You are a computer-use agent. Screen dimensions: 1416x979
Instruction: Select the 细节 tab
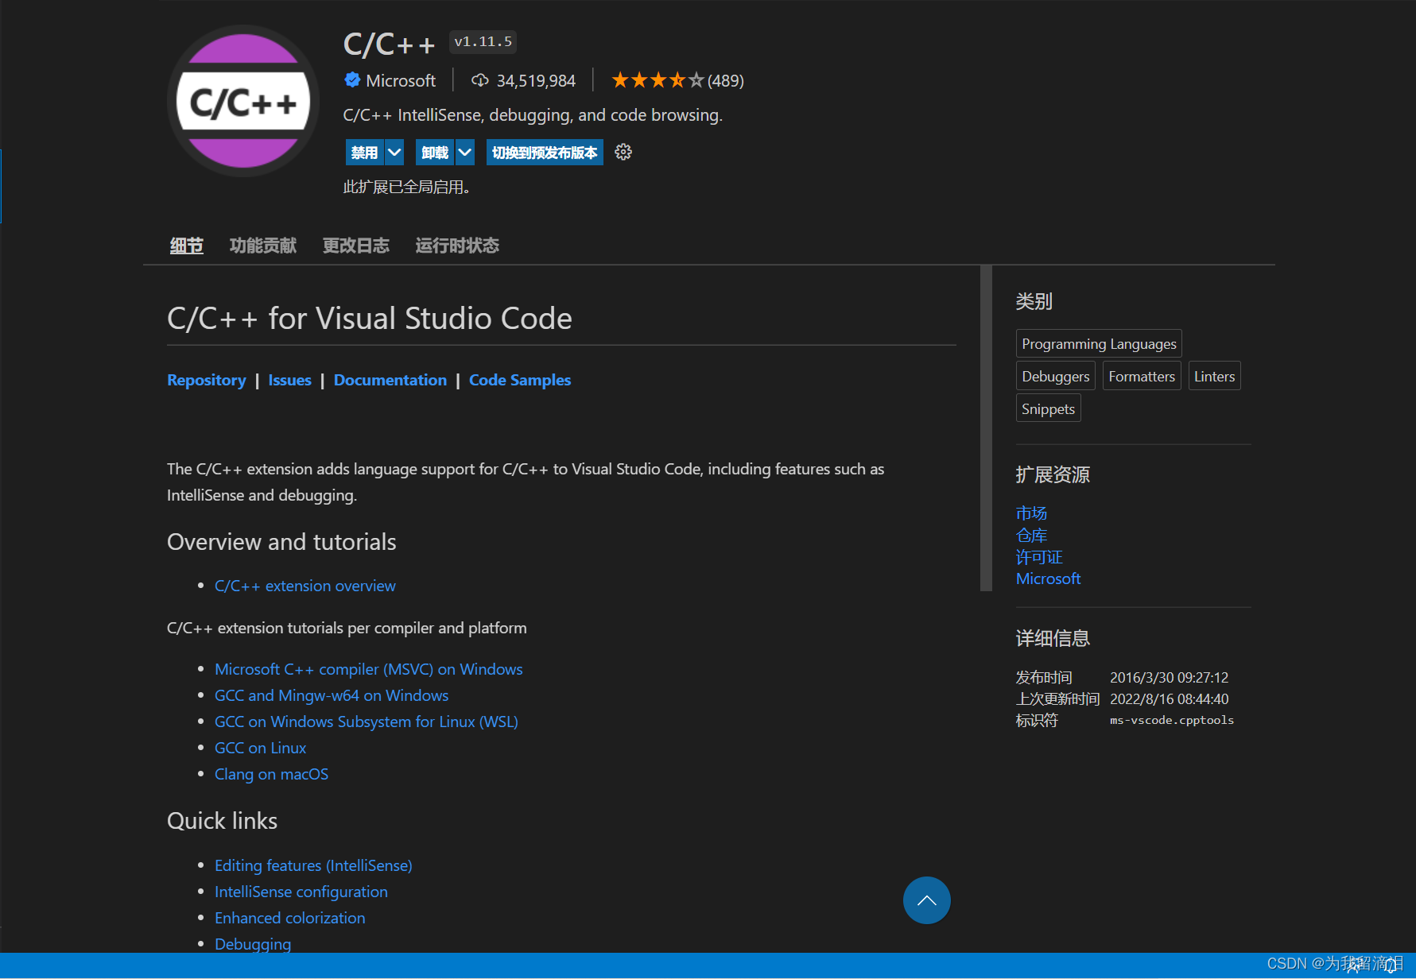(187, 246)
